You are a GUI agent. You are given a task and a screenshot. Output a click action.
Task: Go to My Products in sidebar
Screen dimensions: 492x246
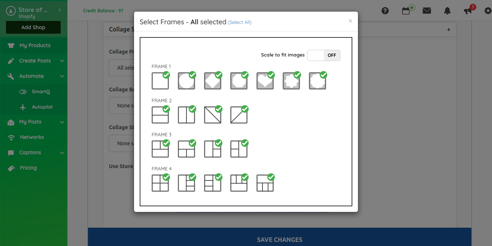35,45
